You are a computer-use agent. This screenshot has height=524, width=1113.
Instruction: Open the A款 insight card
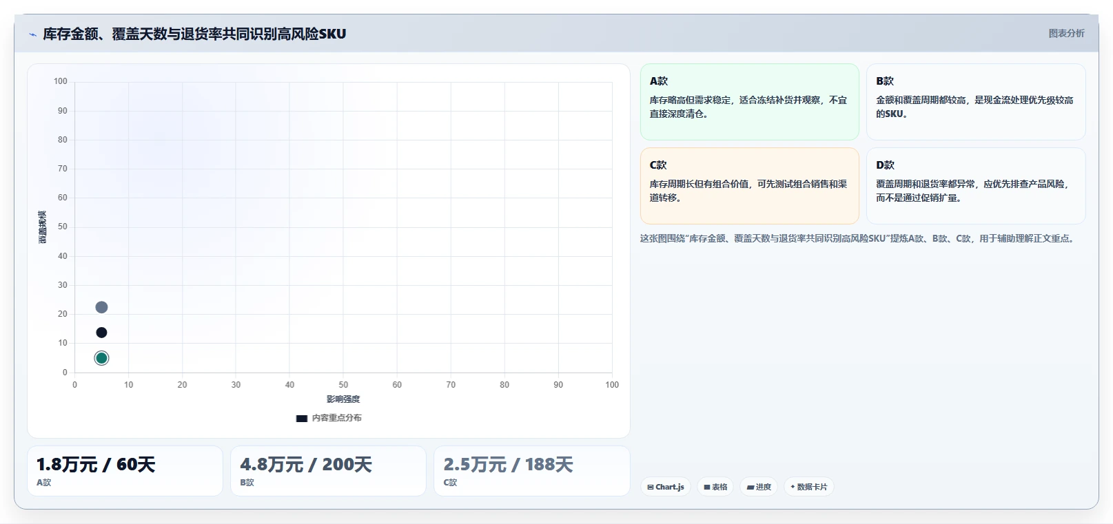[x=750, y=102]
